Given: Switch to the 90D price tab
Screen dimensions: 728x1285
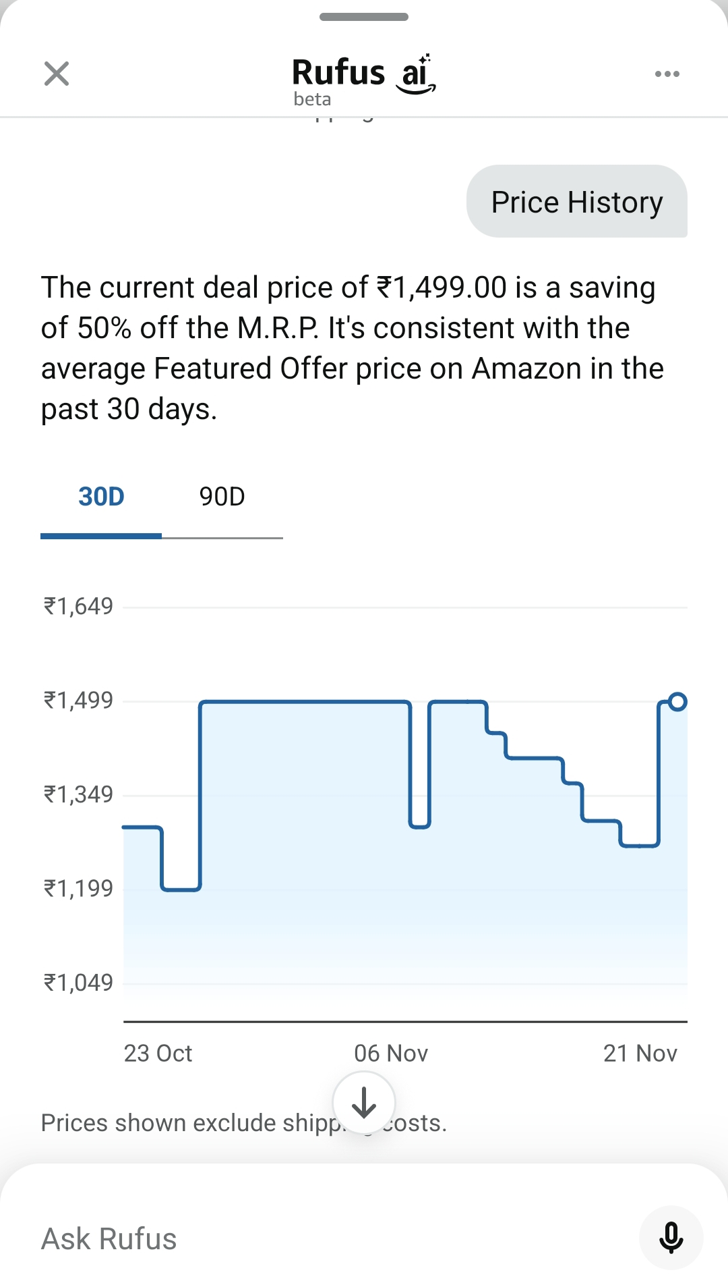Looking at the screenshot, I should tap(222, 497).
